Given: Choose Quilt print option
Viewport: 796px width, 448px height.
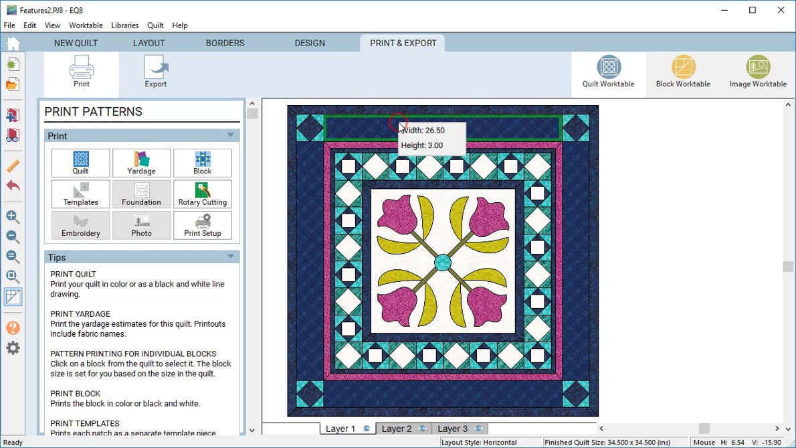Looking at the screenshot, I should click(81, 163).
